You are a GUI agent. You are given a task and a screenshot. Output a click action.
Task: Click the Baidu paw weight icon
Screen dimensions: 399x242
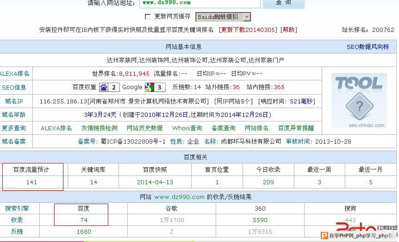coord(109,87)
